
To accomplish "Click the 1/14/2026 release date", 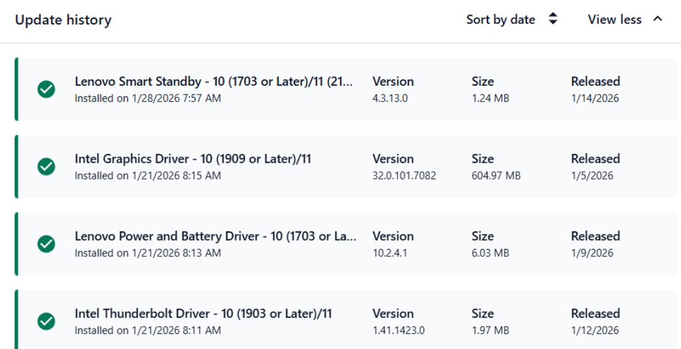I will (595, 98).
